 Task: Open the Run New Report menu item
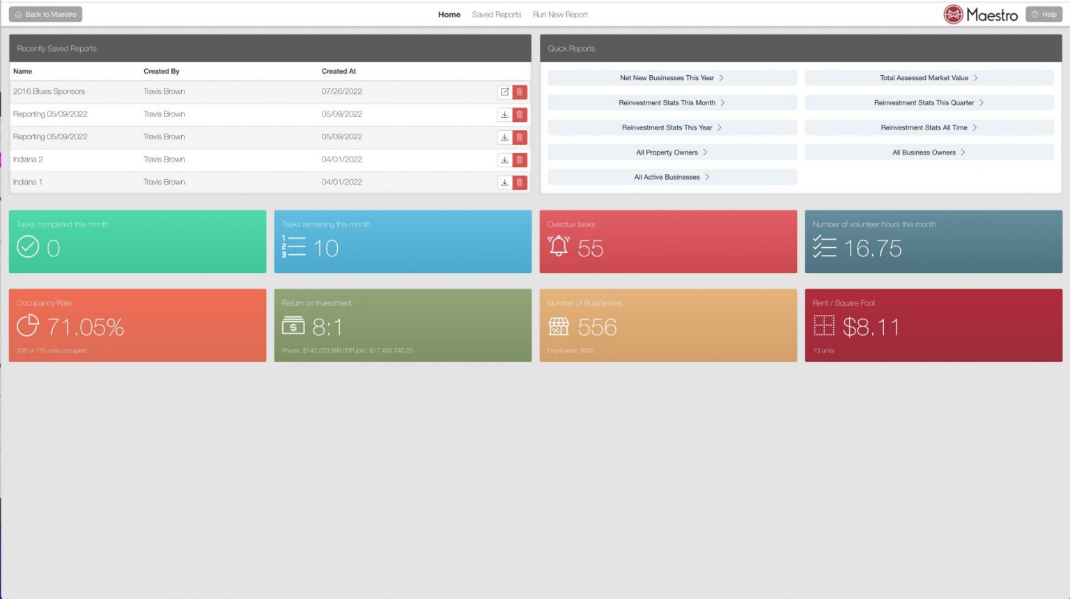tap(560, 14)
